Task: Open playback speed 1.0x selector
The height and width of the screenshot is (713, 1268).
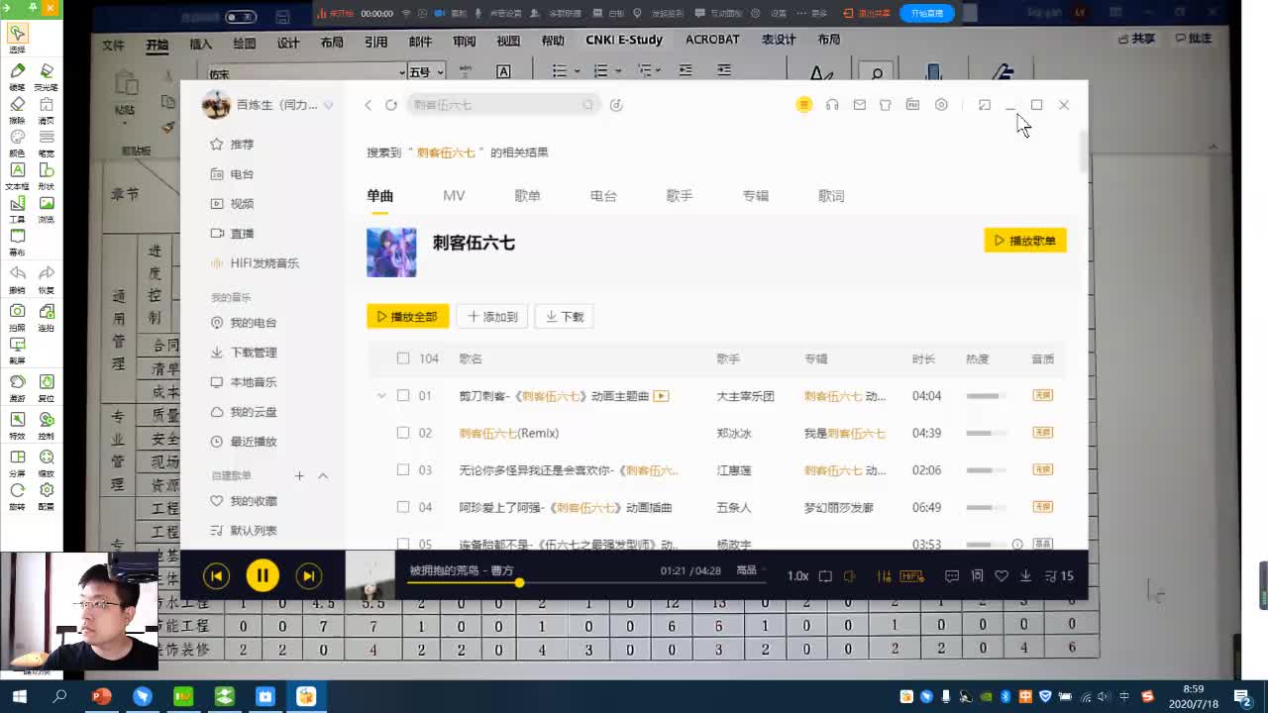Action: (x=797, y=576)
